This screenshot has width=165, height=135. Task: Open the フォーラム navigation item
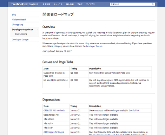[58, 4]
